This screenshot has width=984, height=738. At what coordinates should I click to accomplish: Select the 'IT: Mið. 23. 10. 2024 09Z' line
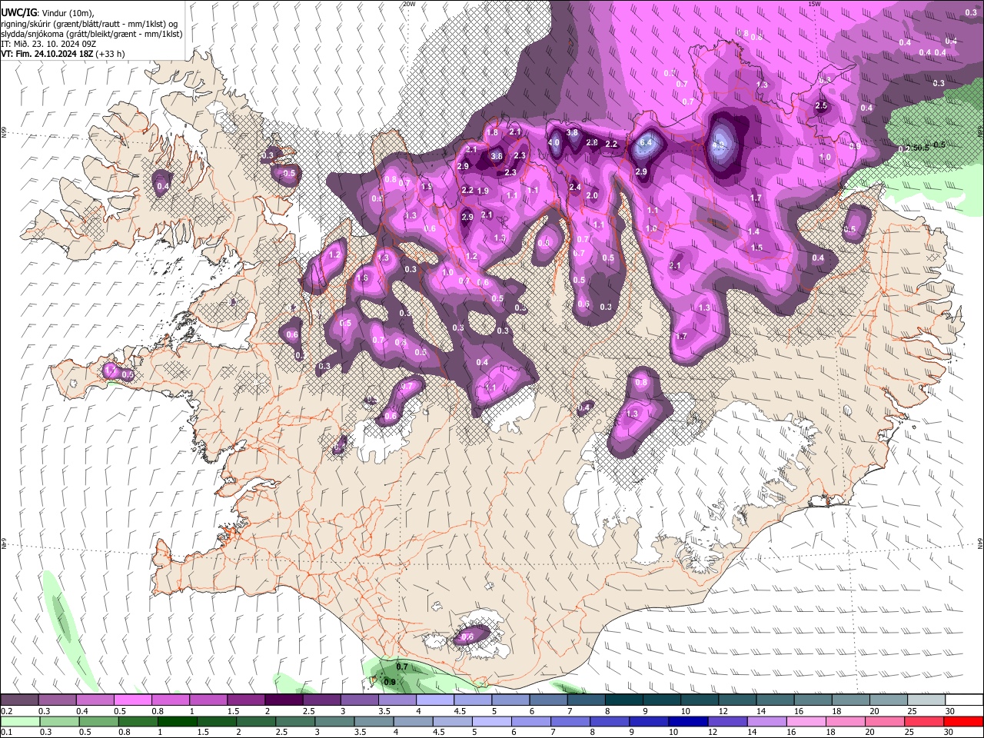point(48,44)
